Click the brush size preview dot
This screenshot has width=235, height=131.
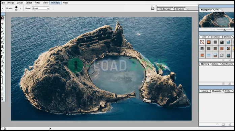[x=16, y=7]
